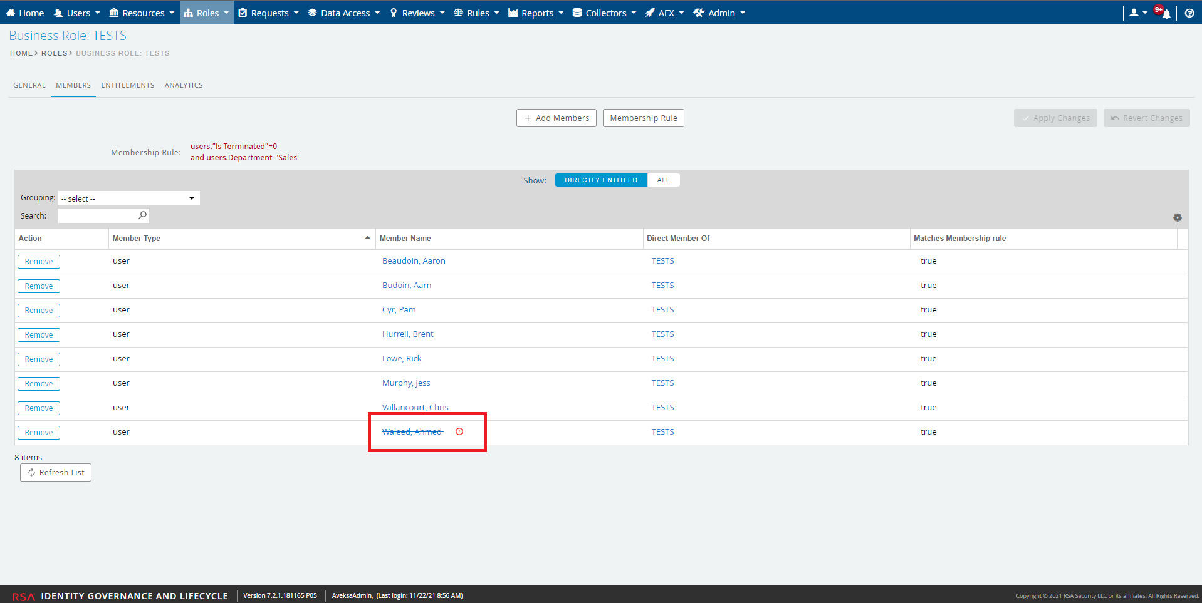The width and height of the screenshot is (1202, 603).
Task: Open the help question mark icon
Action: (x=1189, y=13)
